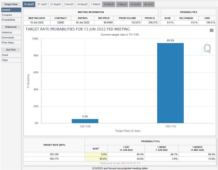Switch to the 26 Jul23 projected tab

click(x=148, y=4)
